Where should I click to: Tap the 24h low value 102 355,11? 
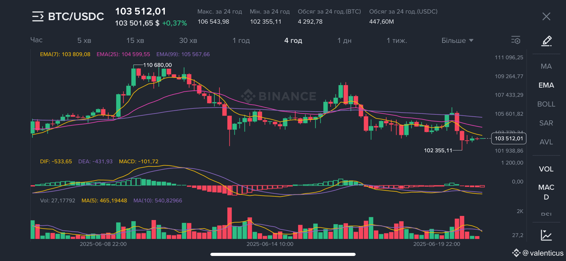(x=266, y=22)
